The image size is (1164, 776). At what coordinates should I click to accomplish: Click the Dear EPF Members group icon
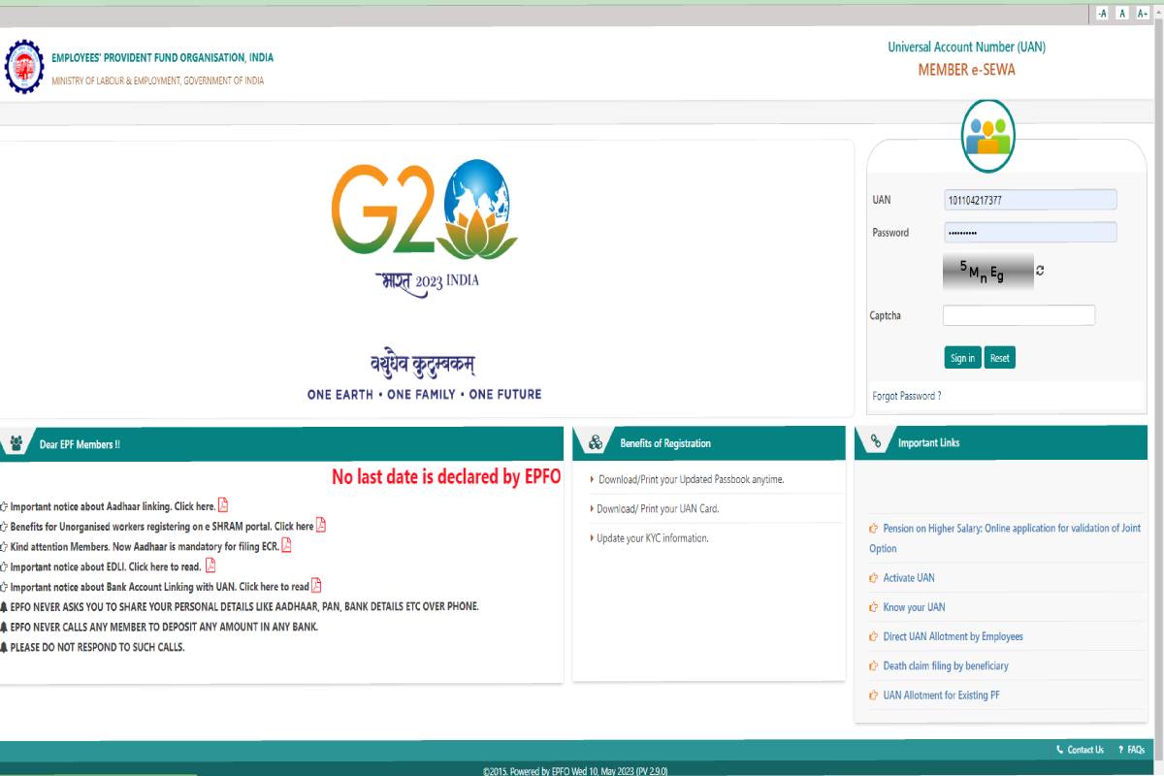coord(16,443)
